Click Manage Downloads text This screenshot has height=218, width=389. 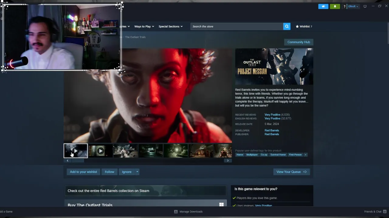pos(191,212)
